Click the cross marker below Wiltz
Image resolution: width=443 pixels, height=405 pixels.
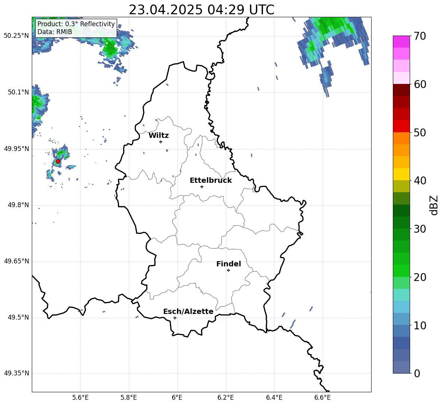pos(161,142)
